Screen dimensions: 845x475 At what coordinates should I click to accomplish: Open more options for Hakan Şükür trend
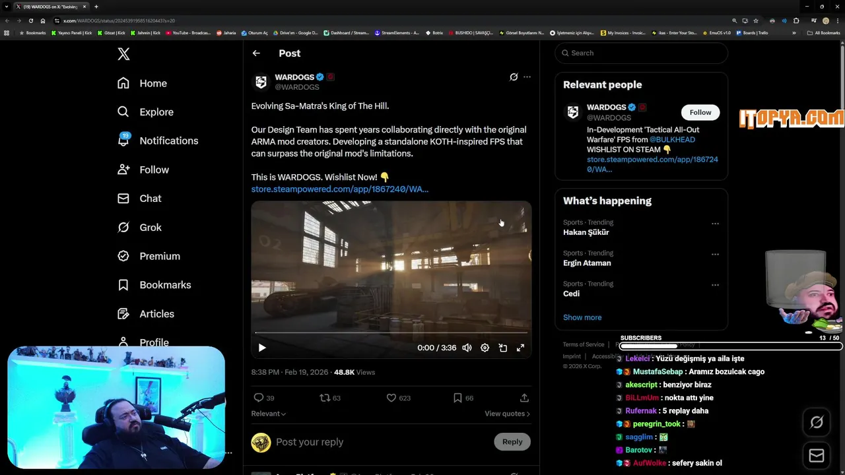(x=715, y=224)
